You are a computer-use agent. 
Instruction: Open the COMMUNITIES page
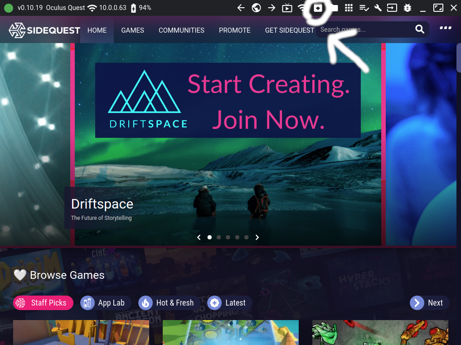(181, 30)
